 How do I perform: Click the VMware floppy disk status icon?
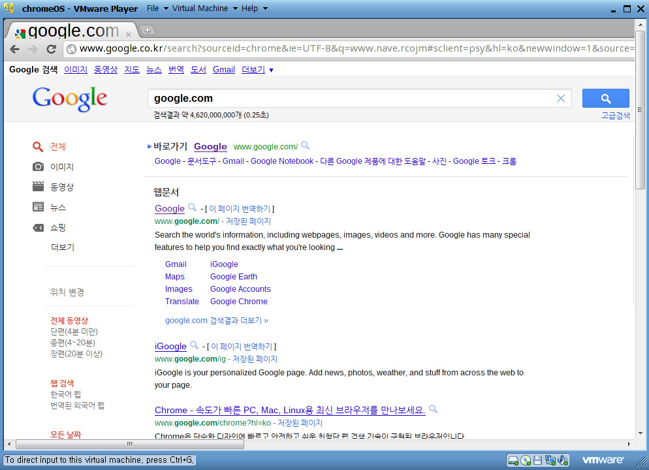tap(537, 460)
